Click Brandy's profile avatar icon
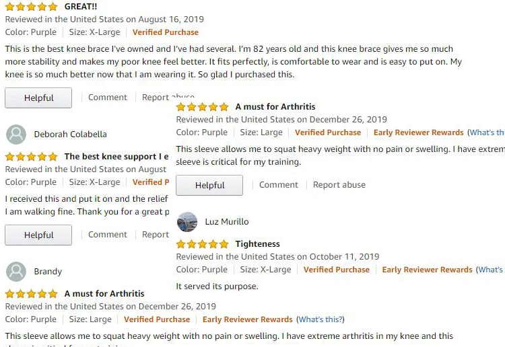Screen dimensions: 505x347 16,272
